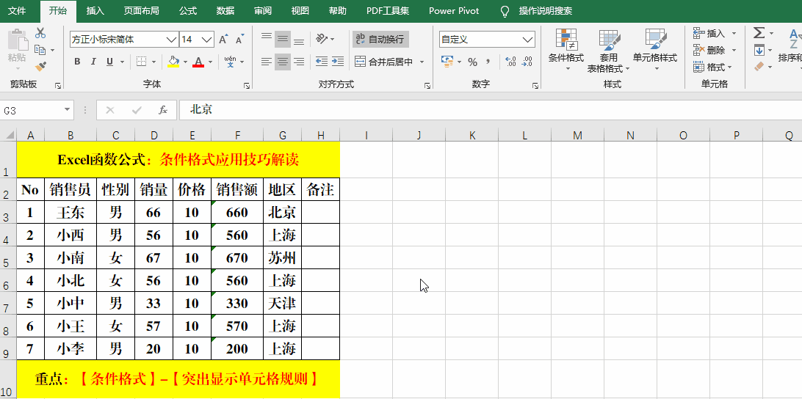This screenshot has height=399, width=802.
Task: Increase decimal places
Action: coord(510,62)
